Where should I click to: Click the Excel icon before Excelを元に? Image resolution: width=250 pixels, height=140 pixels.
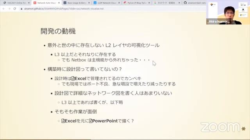tap(63, 121)
